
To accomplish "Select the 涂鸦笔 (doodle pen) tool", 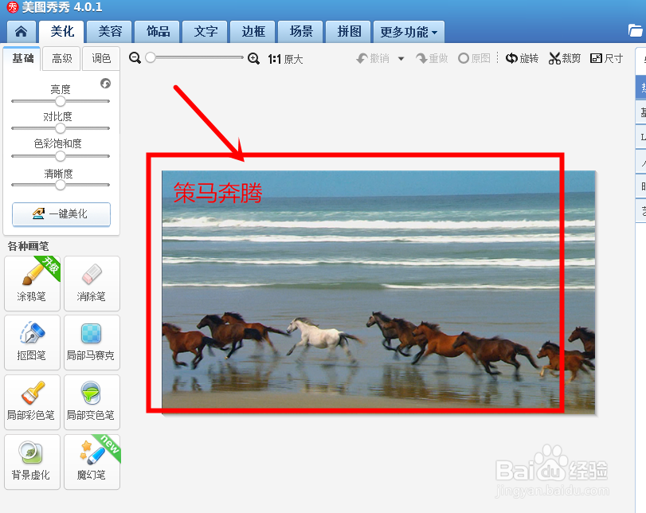I will tap(32, 284).
